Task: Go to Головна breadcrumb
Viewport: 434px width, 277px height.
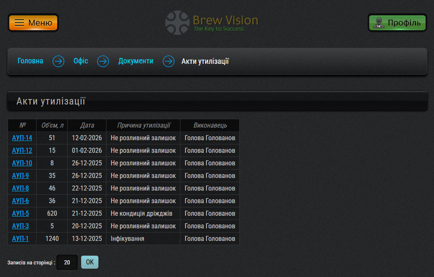Action: (30, 61)
